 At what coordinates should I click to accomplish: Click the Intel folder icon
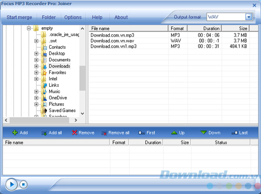pos(44,79)
